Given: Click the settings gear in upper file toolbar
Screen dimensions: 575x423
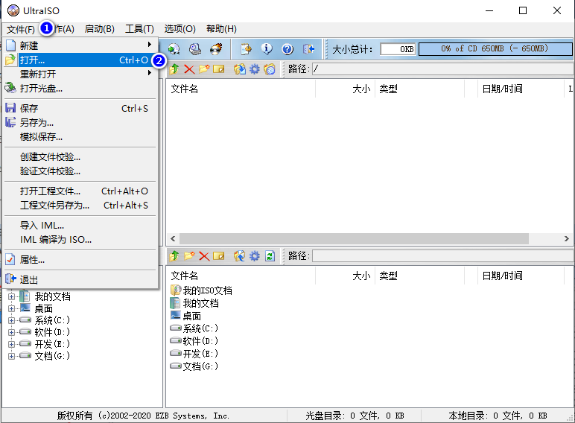Looking at the screenshot, I should coord(255,69).
